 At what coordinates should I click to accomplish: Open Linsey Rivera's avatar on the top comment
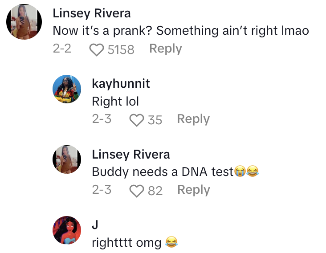pos(24,22)
